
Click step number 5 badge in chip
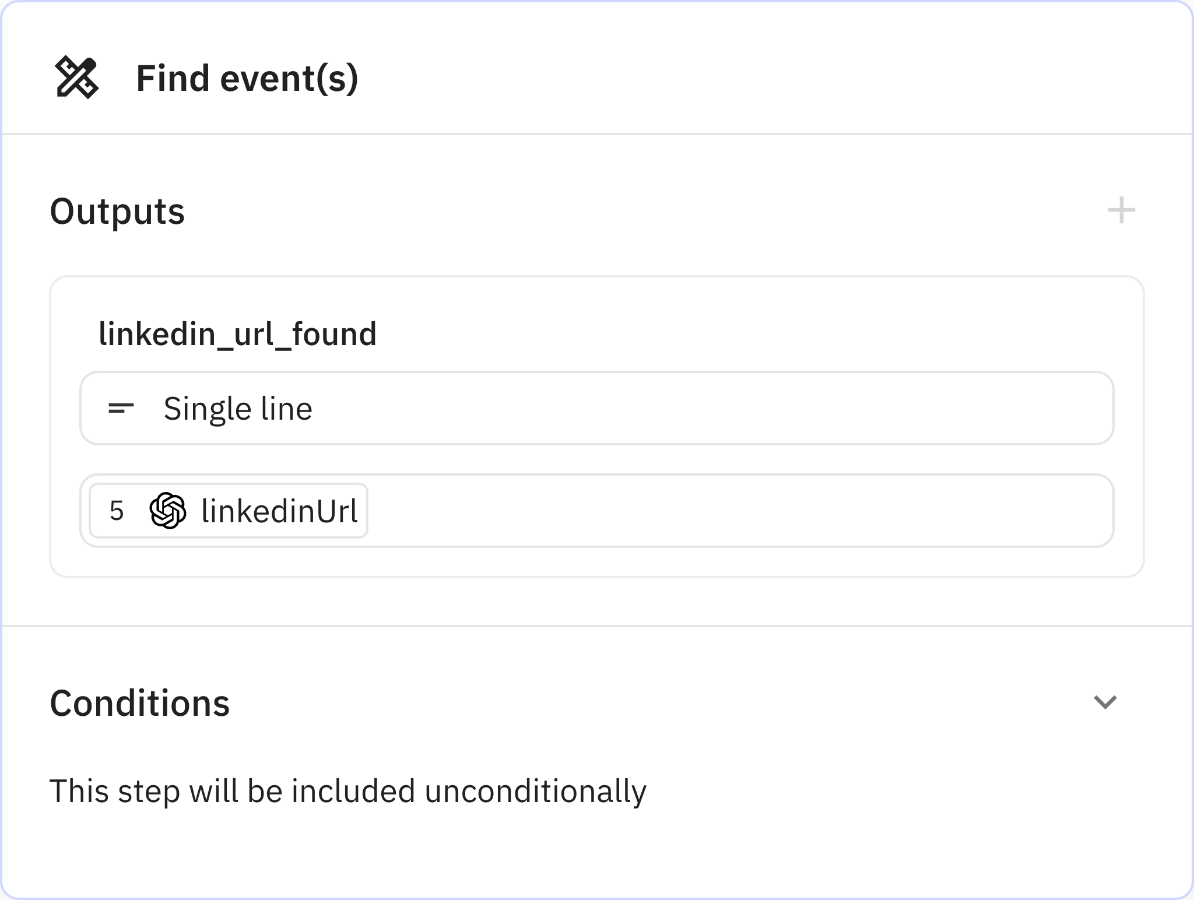click(x=117, y=511)
